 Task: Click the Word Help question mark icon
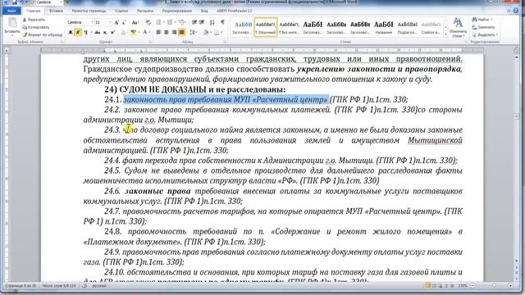point(516,11)
